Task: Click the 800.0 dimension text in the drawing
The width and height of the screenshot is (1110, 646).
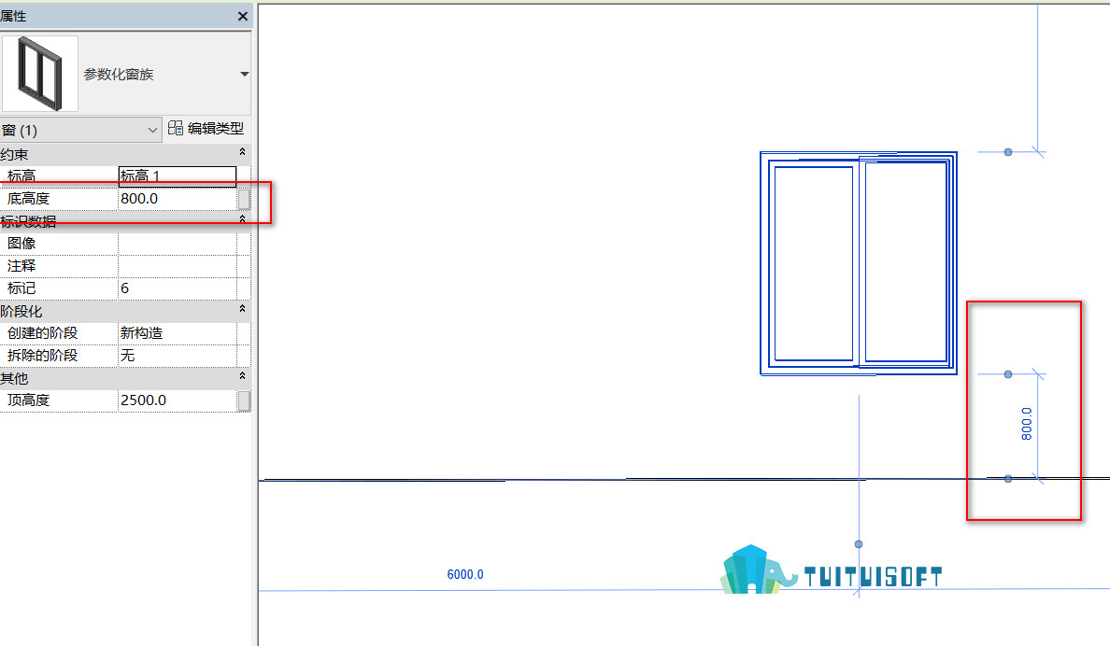Action: [1027, 424]
